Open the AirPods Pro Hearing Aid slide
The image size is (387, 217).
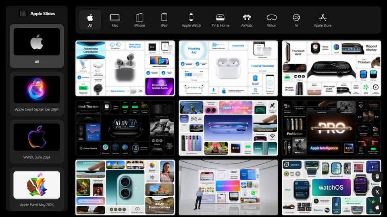(x=228, y=68)
